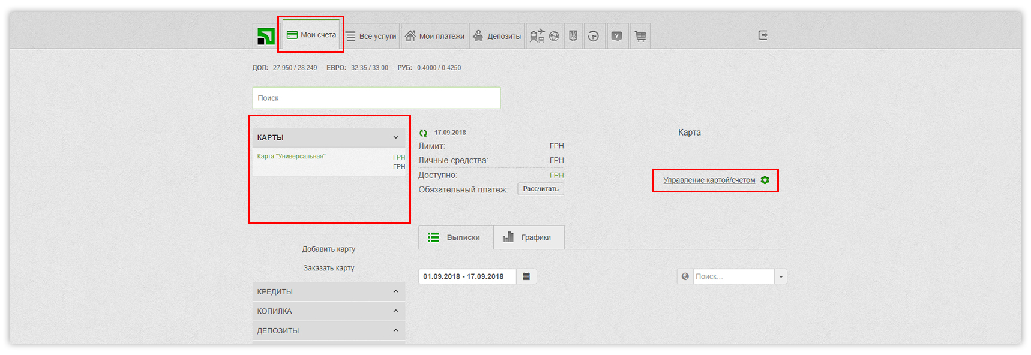The width and height of the screenshot is (1031, 355).
Task: Expand the КОПИЛКА section
Action: pyautogui.click(x=395, y=311)
